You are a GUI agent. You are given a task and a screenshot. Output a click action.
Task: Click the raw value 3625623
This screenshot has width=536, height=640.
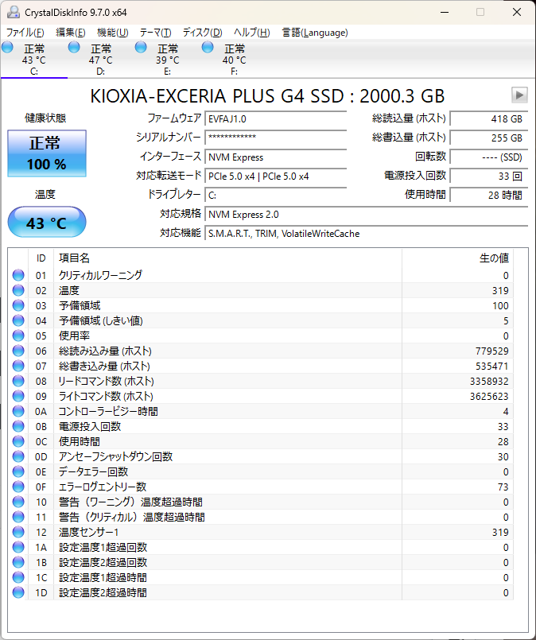coord(489,397)
